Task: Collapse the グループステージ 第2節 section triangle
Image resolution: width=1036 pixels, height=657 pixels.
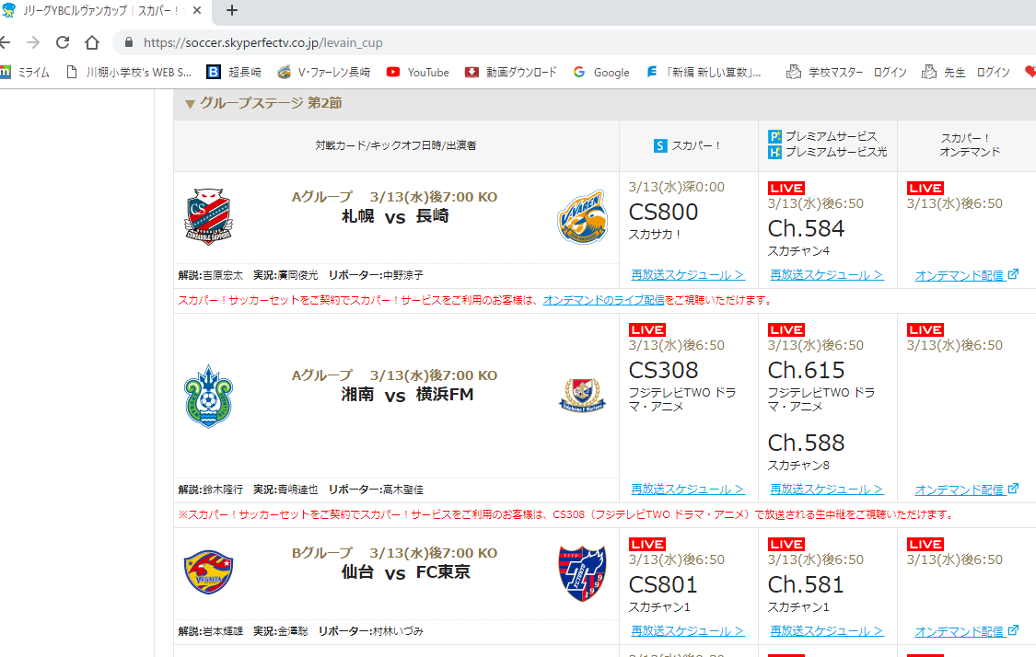Action: (x=190, y=104)
